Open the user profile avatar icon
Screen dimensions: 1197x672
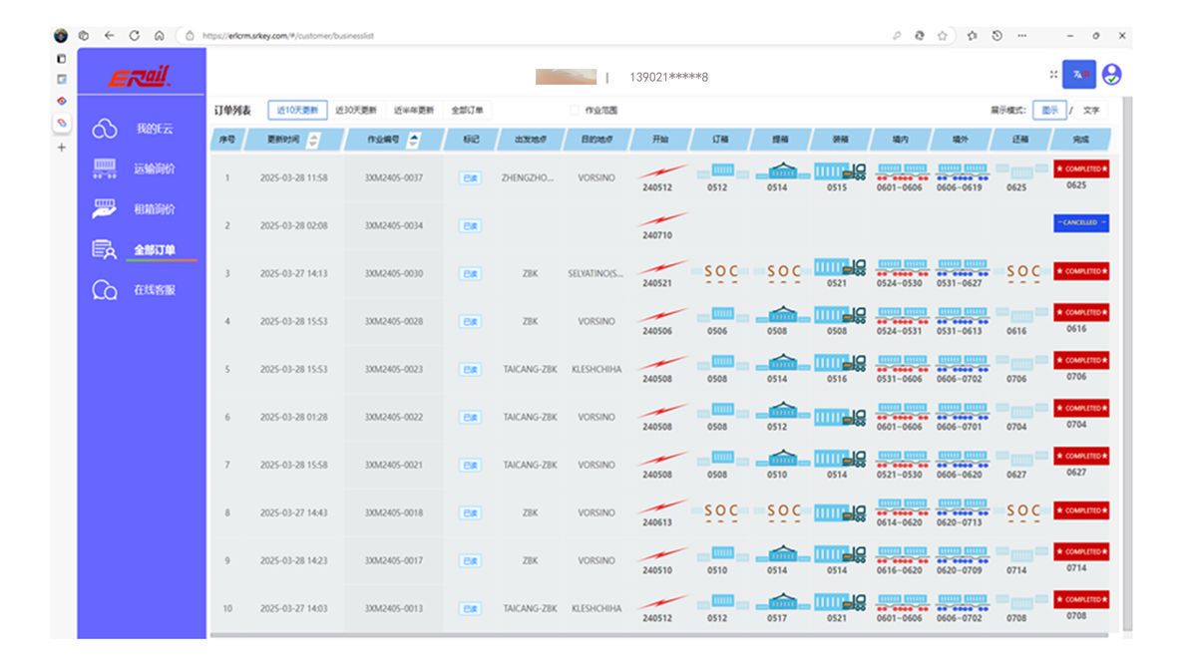tap(1111, 75)
